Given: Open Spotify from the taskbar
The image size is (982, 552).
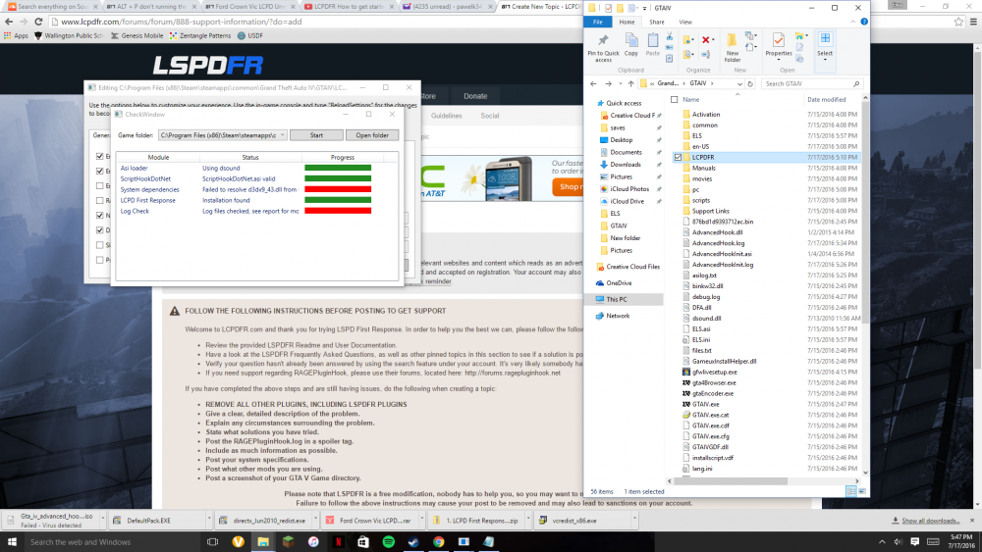Looking at the screenshot, I should click(388, 541).
